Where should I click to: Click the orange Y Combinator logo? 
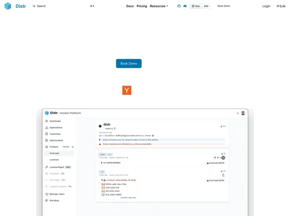[x=127, y=90]
